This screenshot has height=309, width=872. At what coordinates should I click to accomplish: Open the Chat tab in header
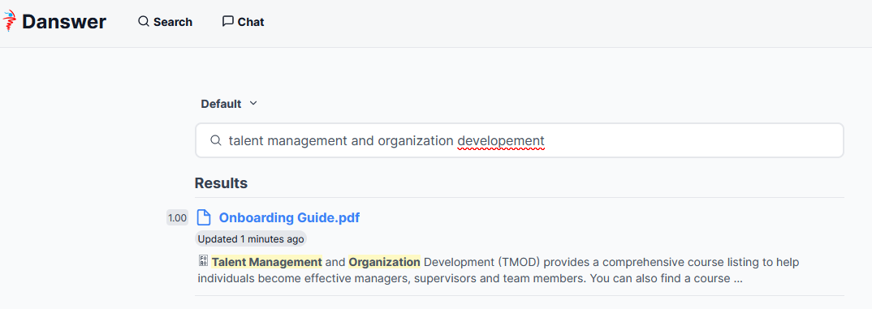click(x=243, y=22)
